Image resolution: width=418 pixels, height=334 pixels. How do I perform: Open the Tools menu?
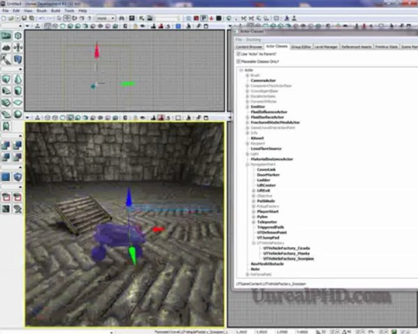pyautogui.click(x=69, y=11)
